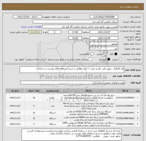The image size is (146, 141).
Task: Click product code 3733281580670002
Action: point(125,118)
